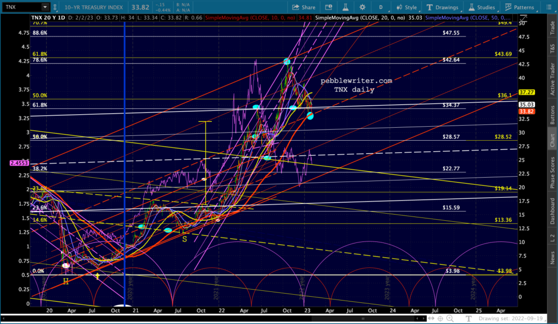The height and width of the screenshot is (324, 558).
Task: Click the scroll right arrow
Action: (x=423, y=319)
